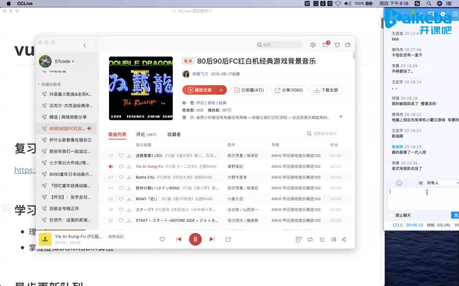Image resolution: width=459 pixels, height=286 pixels.
Task: Like the song BGM1「走!」
Action: pos(121,199)
